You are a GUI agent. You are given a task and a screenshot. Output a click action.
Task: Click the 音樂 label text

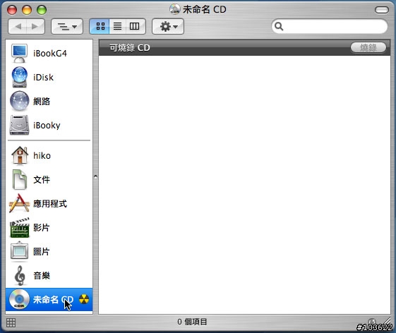click(x=42, y=275)
